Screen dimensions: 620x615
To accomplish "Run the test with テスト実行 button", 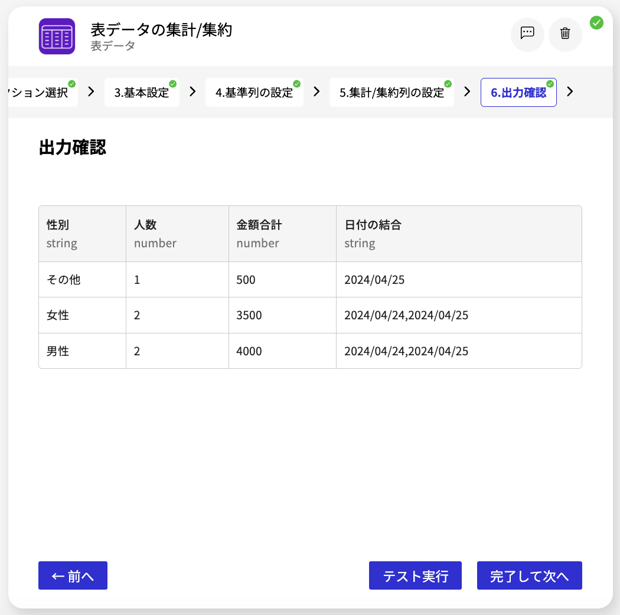I will [x=415, y=575].
